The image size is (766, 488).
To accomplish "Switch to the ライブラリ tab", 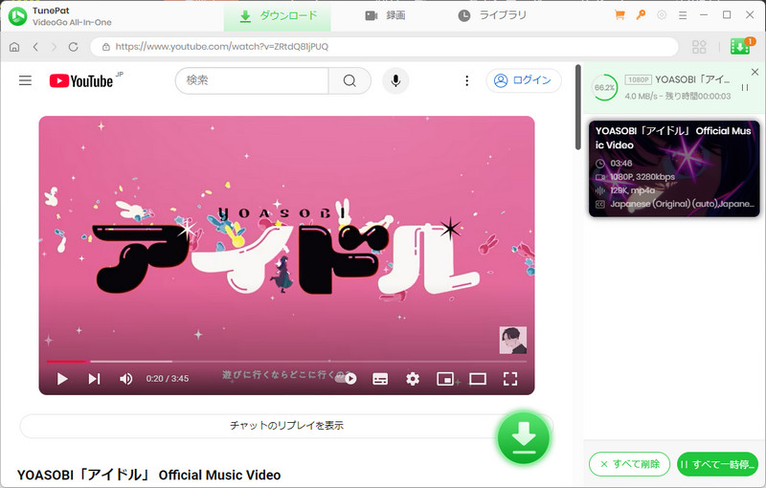I will 492,16.
